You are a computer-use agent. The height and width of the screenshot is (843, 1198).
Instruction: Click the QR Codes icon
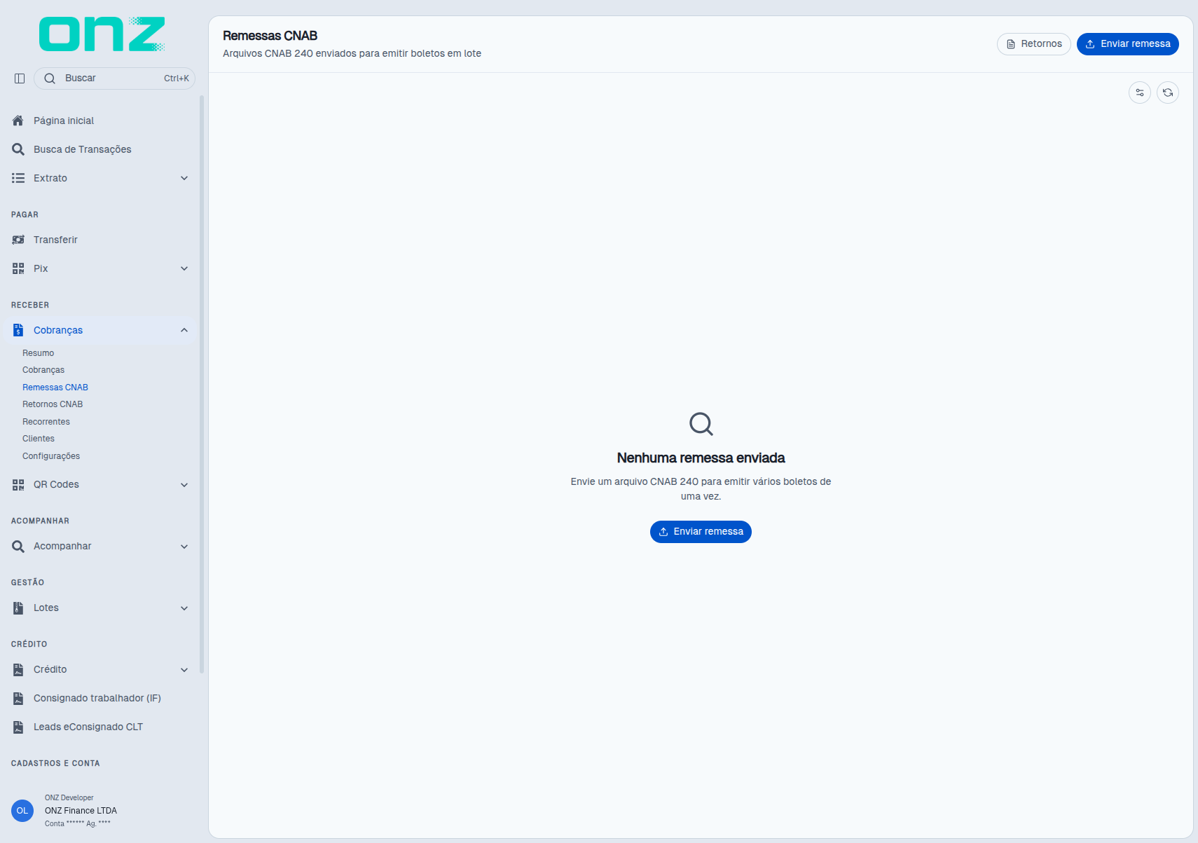[18, 484]
